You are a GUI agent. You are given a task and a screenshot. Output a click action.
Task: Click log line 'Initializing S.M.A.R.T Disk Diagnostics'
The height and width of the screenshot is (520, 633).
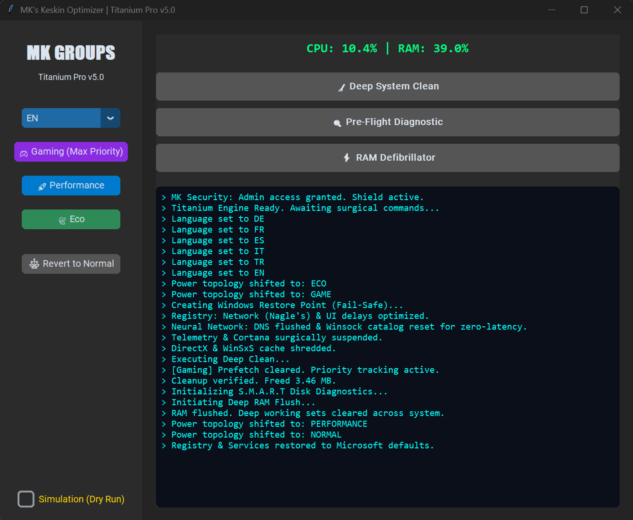274,391
